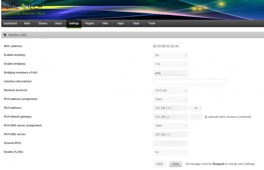Click the Interface description label
The width and height of the screenshot is (264, 170).
[x=18, y=81]
